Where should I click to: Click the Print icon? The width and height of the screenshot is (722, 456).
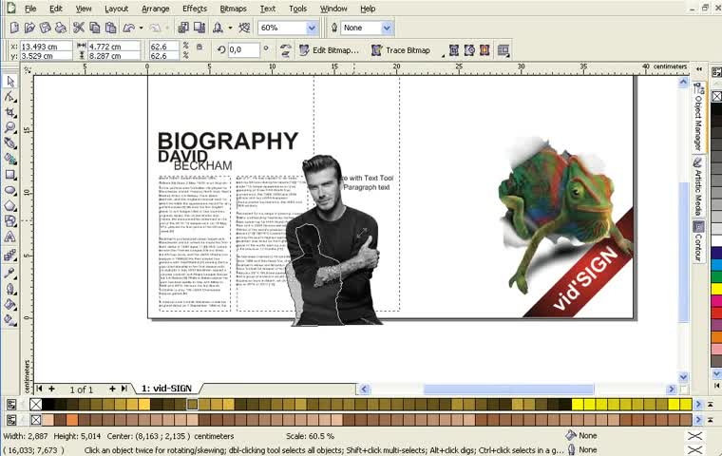[x=61, y=28]
